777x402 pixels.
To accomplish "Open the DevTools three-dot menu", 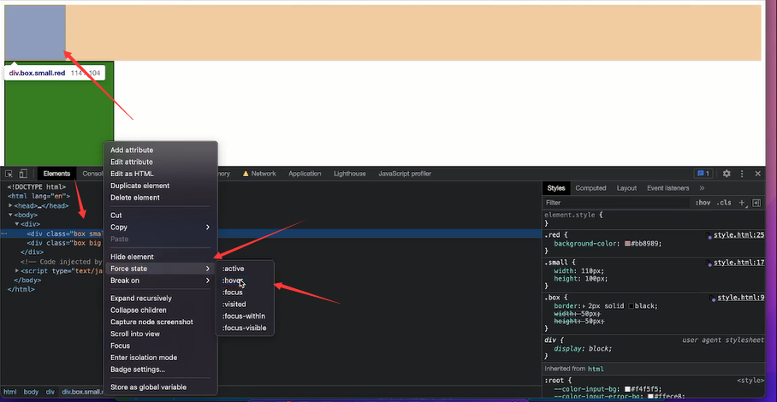I will point(742,174).
